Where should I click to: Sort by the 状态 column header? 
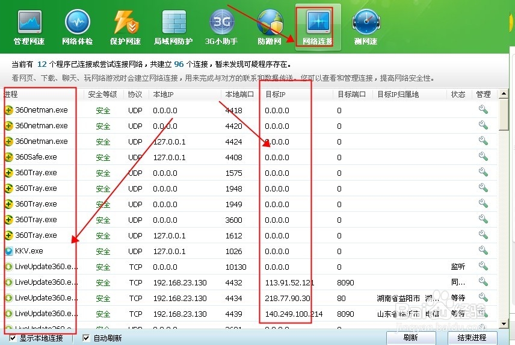coord(458,95)
